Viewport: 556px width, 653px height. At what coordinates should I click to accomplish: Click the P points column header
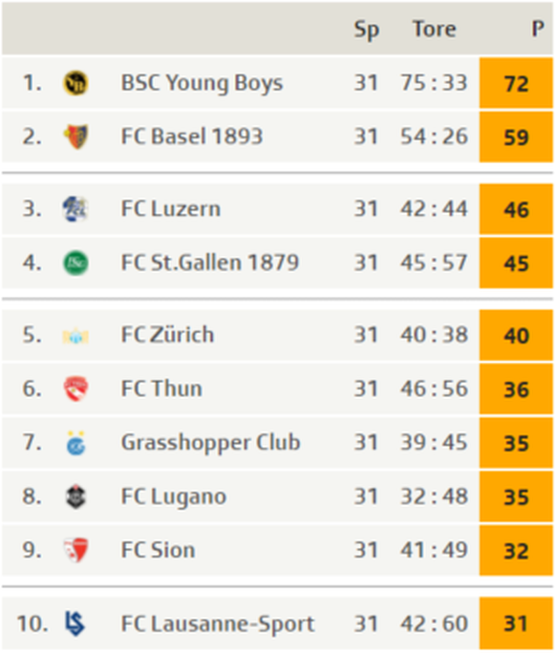[x=538, y=30]
